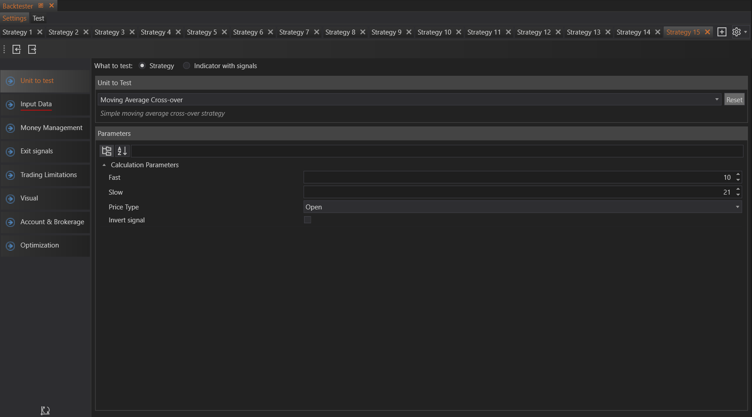Enable the Invert signal checkbox
This screenshot has height=417, width=752.
click(x=308, y=220)
